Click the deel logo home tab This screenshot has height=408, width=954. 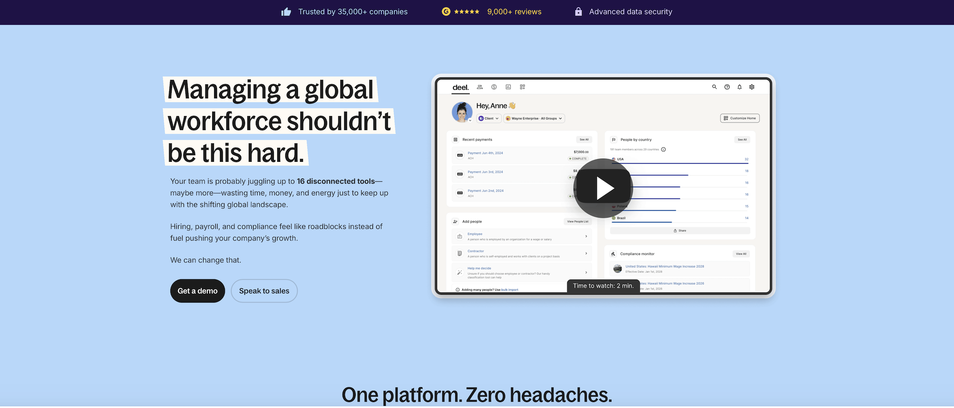(460, 87)
